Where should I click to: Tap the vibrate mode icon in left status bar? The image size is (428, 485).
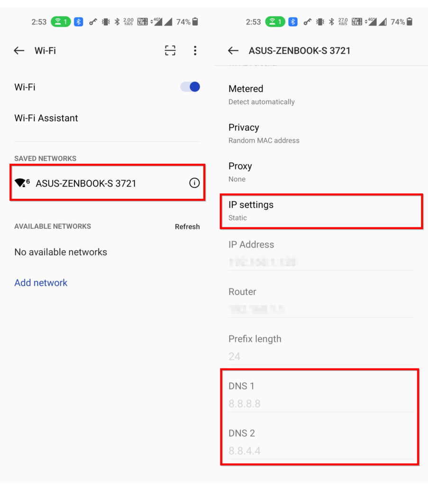106,22
